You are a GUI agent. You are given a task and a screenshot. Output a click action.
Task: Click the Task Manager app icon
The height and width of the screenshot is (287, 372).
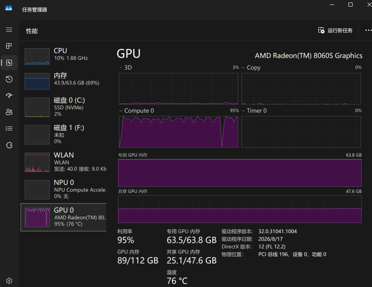9,8
